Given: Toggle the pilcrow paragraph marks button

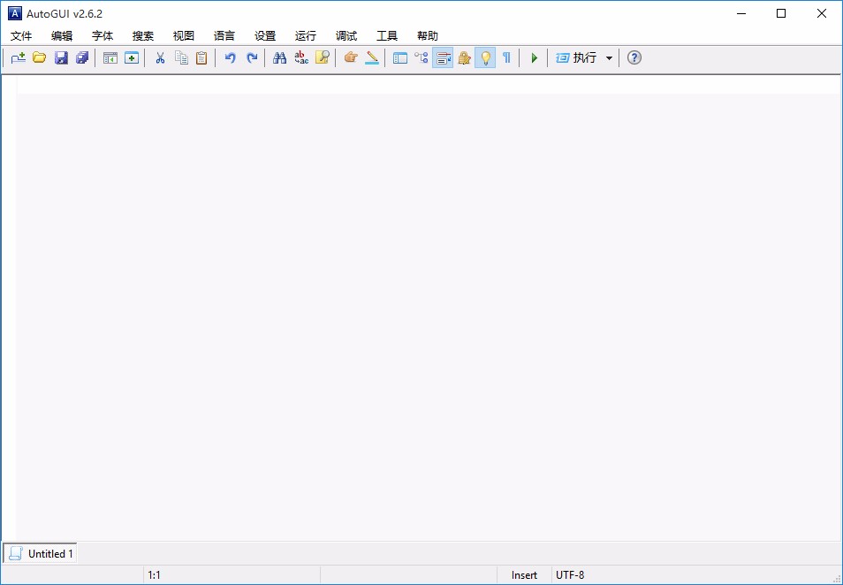Looking at the screenshot, I should pyautogui.click(x=506, y=57).
